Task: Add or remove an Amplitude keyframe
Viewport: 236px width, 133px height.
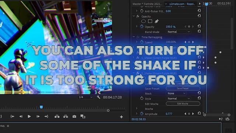Action: click(x=189, y=114)
